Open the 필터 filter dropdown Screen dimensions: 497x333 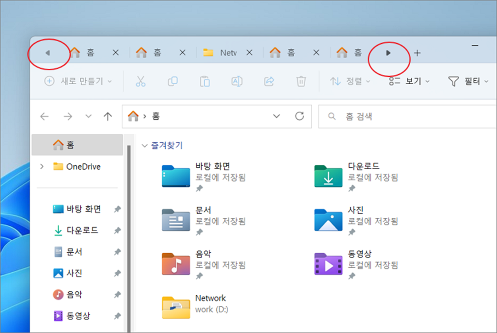(468, 81)
